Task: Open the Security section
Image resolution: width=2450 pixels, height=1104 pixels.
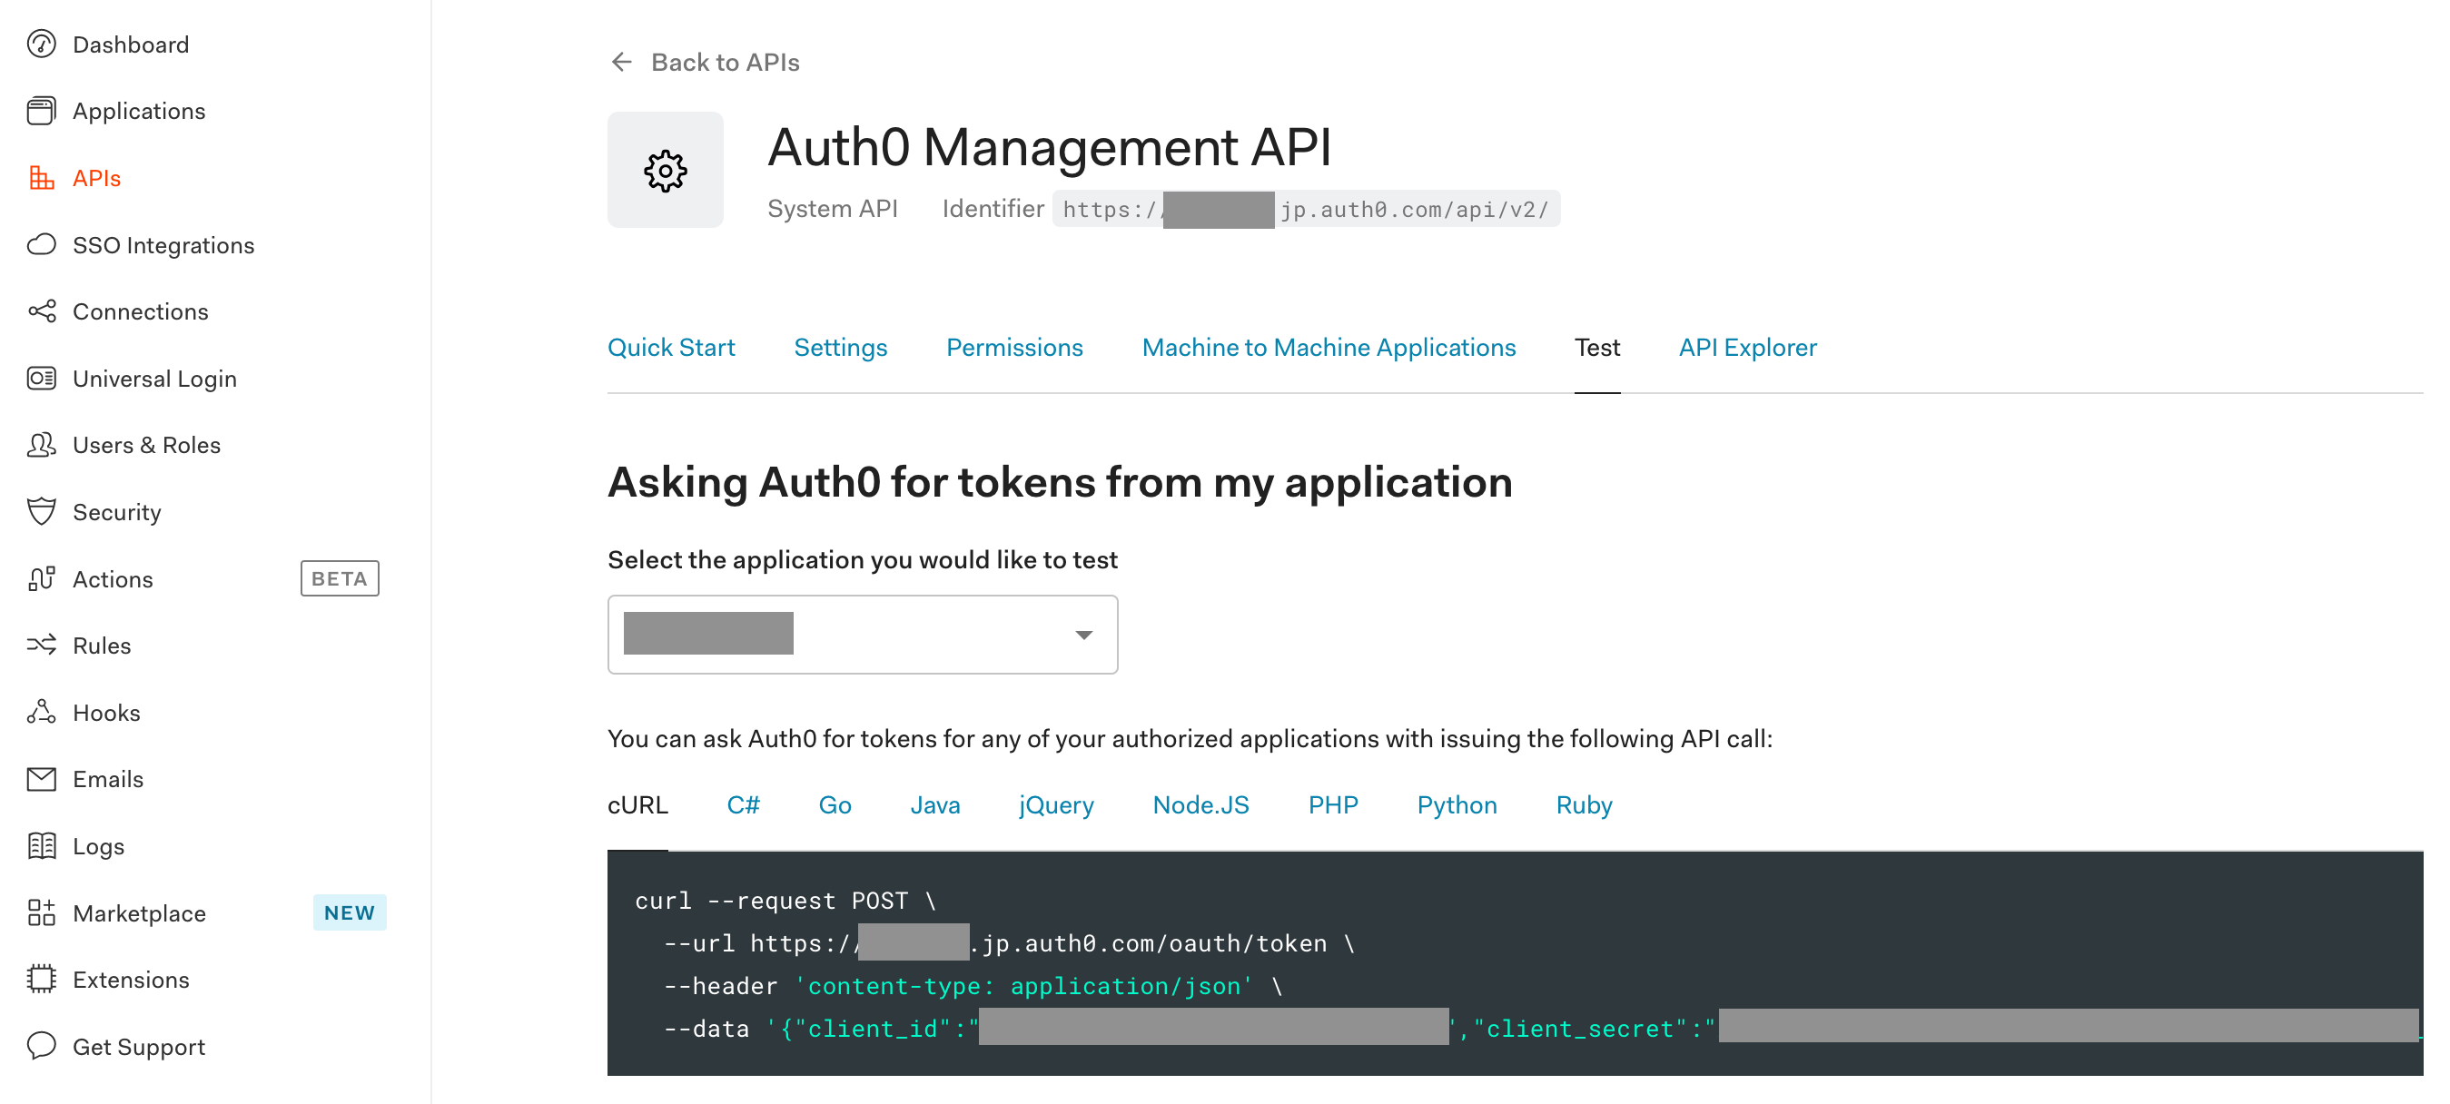Action: (43, 511)
